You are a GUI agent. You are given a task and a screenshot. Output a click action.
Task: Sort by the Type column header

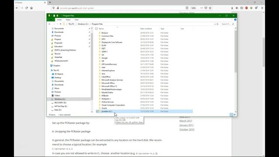(162, 29)
